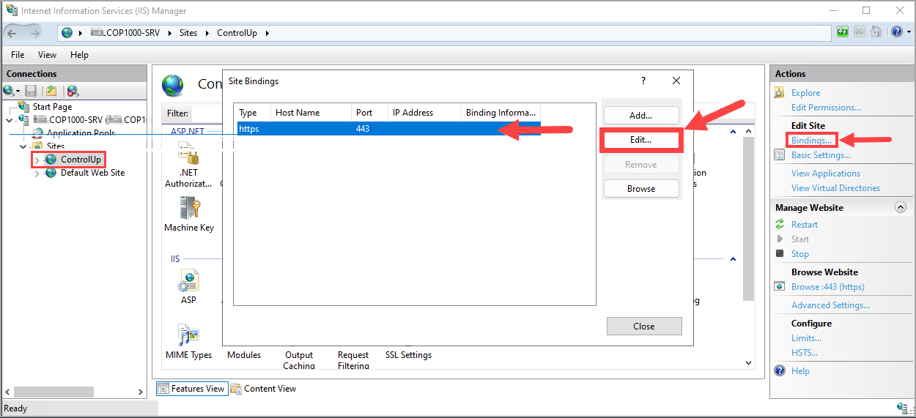This screenshot has width=916, height=418.
Task: Open Advanced Settings... link
Action: [830, 305]
